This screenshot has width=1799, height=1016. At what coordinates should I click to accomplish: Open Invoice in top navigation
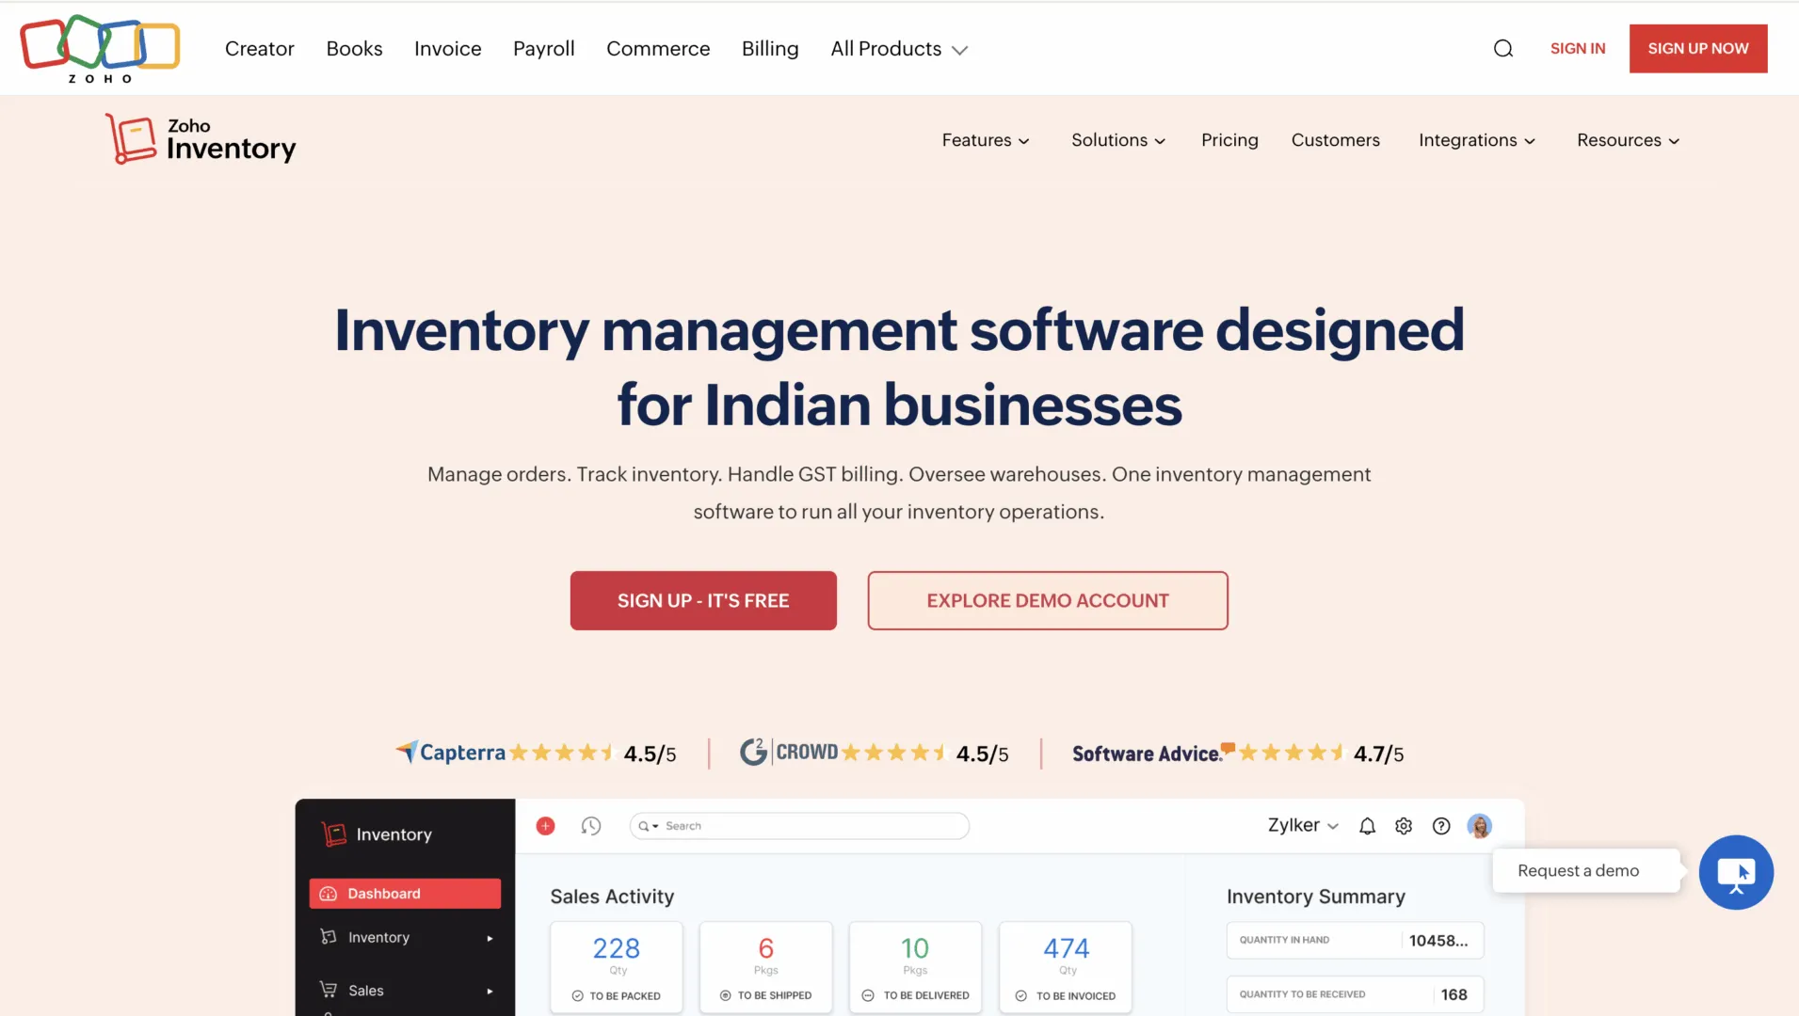(x=448, y=49)
